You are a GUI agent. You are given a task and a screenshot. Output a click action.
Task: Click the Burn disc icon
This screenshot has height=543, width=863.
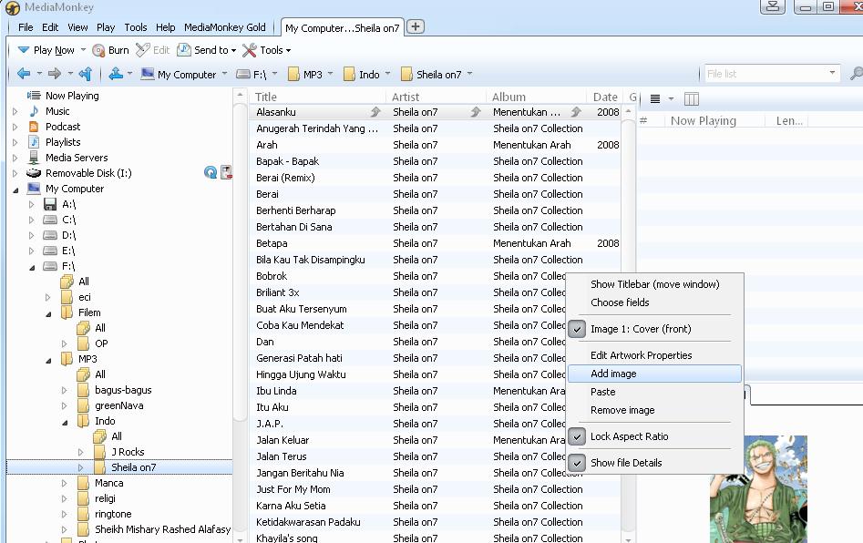98,51
